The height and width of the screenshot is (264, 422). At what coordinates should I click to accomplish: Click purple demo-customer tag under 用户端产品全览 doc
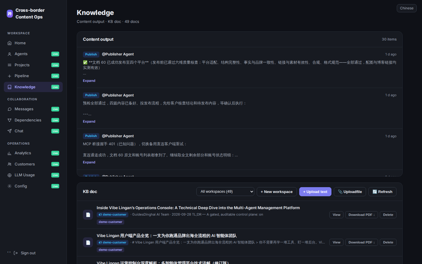[110, 250]
